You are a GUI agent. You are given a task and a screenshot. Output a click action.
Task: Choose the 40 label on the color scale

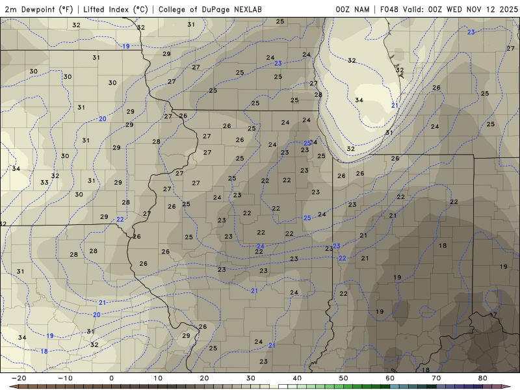pos(297,378)
